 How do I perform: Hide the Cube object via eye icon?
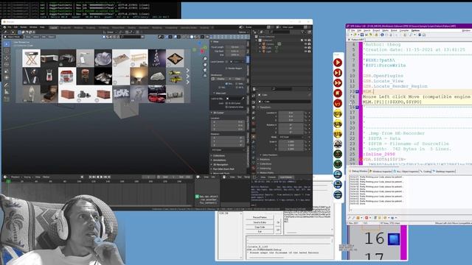[305, 48]
